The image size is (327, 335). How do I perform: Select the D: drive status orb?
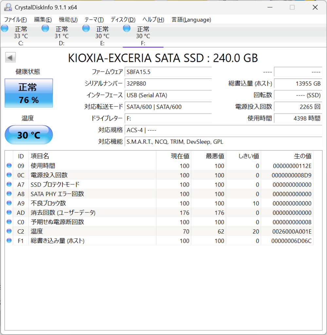(45, 28)
